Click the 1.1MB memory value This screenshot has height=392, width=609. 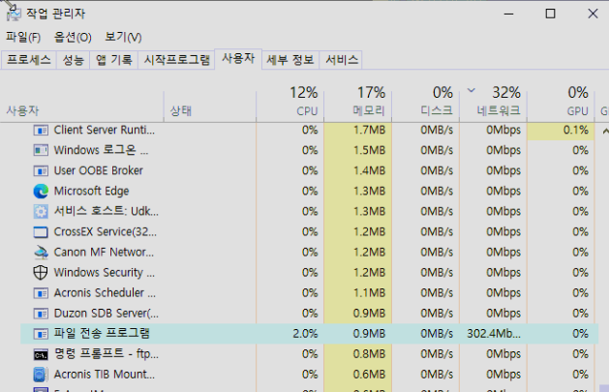369,293
